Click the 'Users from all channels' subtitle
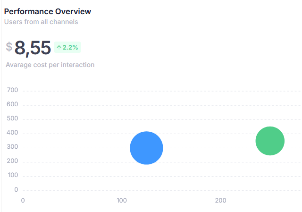Viewport: 302px width, 212px height. (x=41, y=21)
